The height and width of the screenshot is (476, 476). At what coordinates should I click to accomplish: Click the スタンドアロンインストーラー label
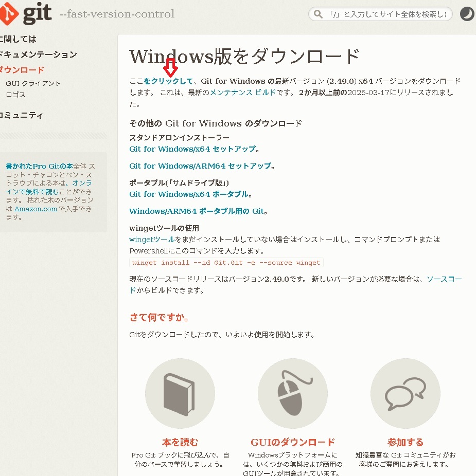pos(179,138)
